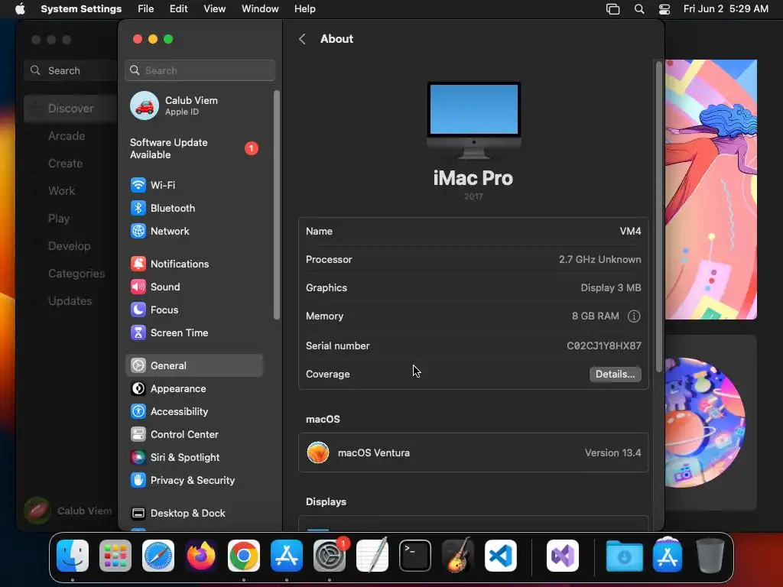Open the Window menu
The width and height of the screenshot is (783, 587).
260,9
